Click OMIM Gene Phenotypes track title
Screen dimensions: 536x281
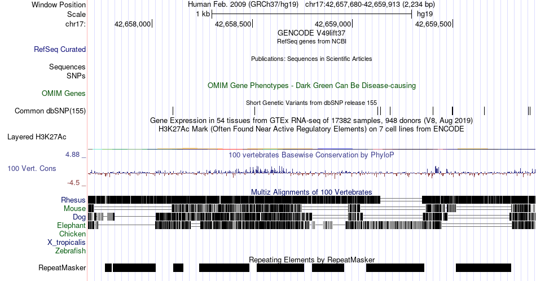pos(311,85)
